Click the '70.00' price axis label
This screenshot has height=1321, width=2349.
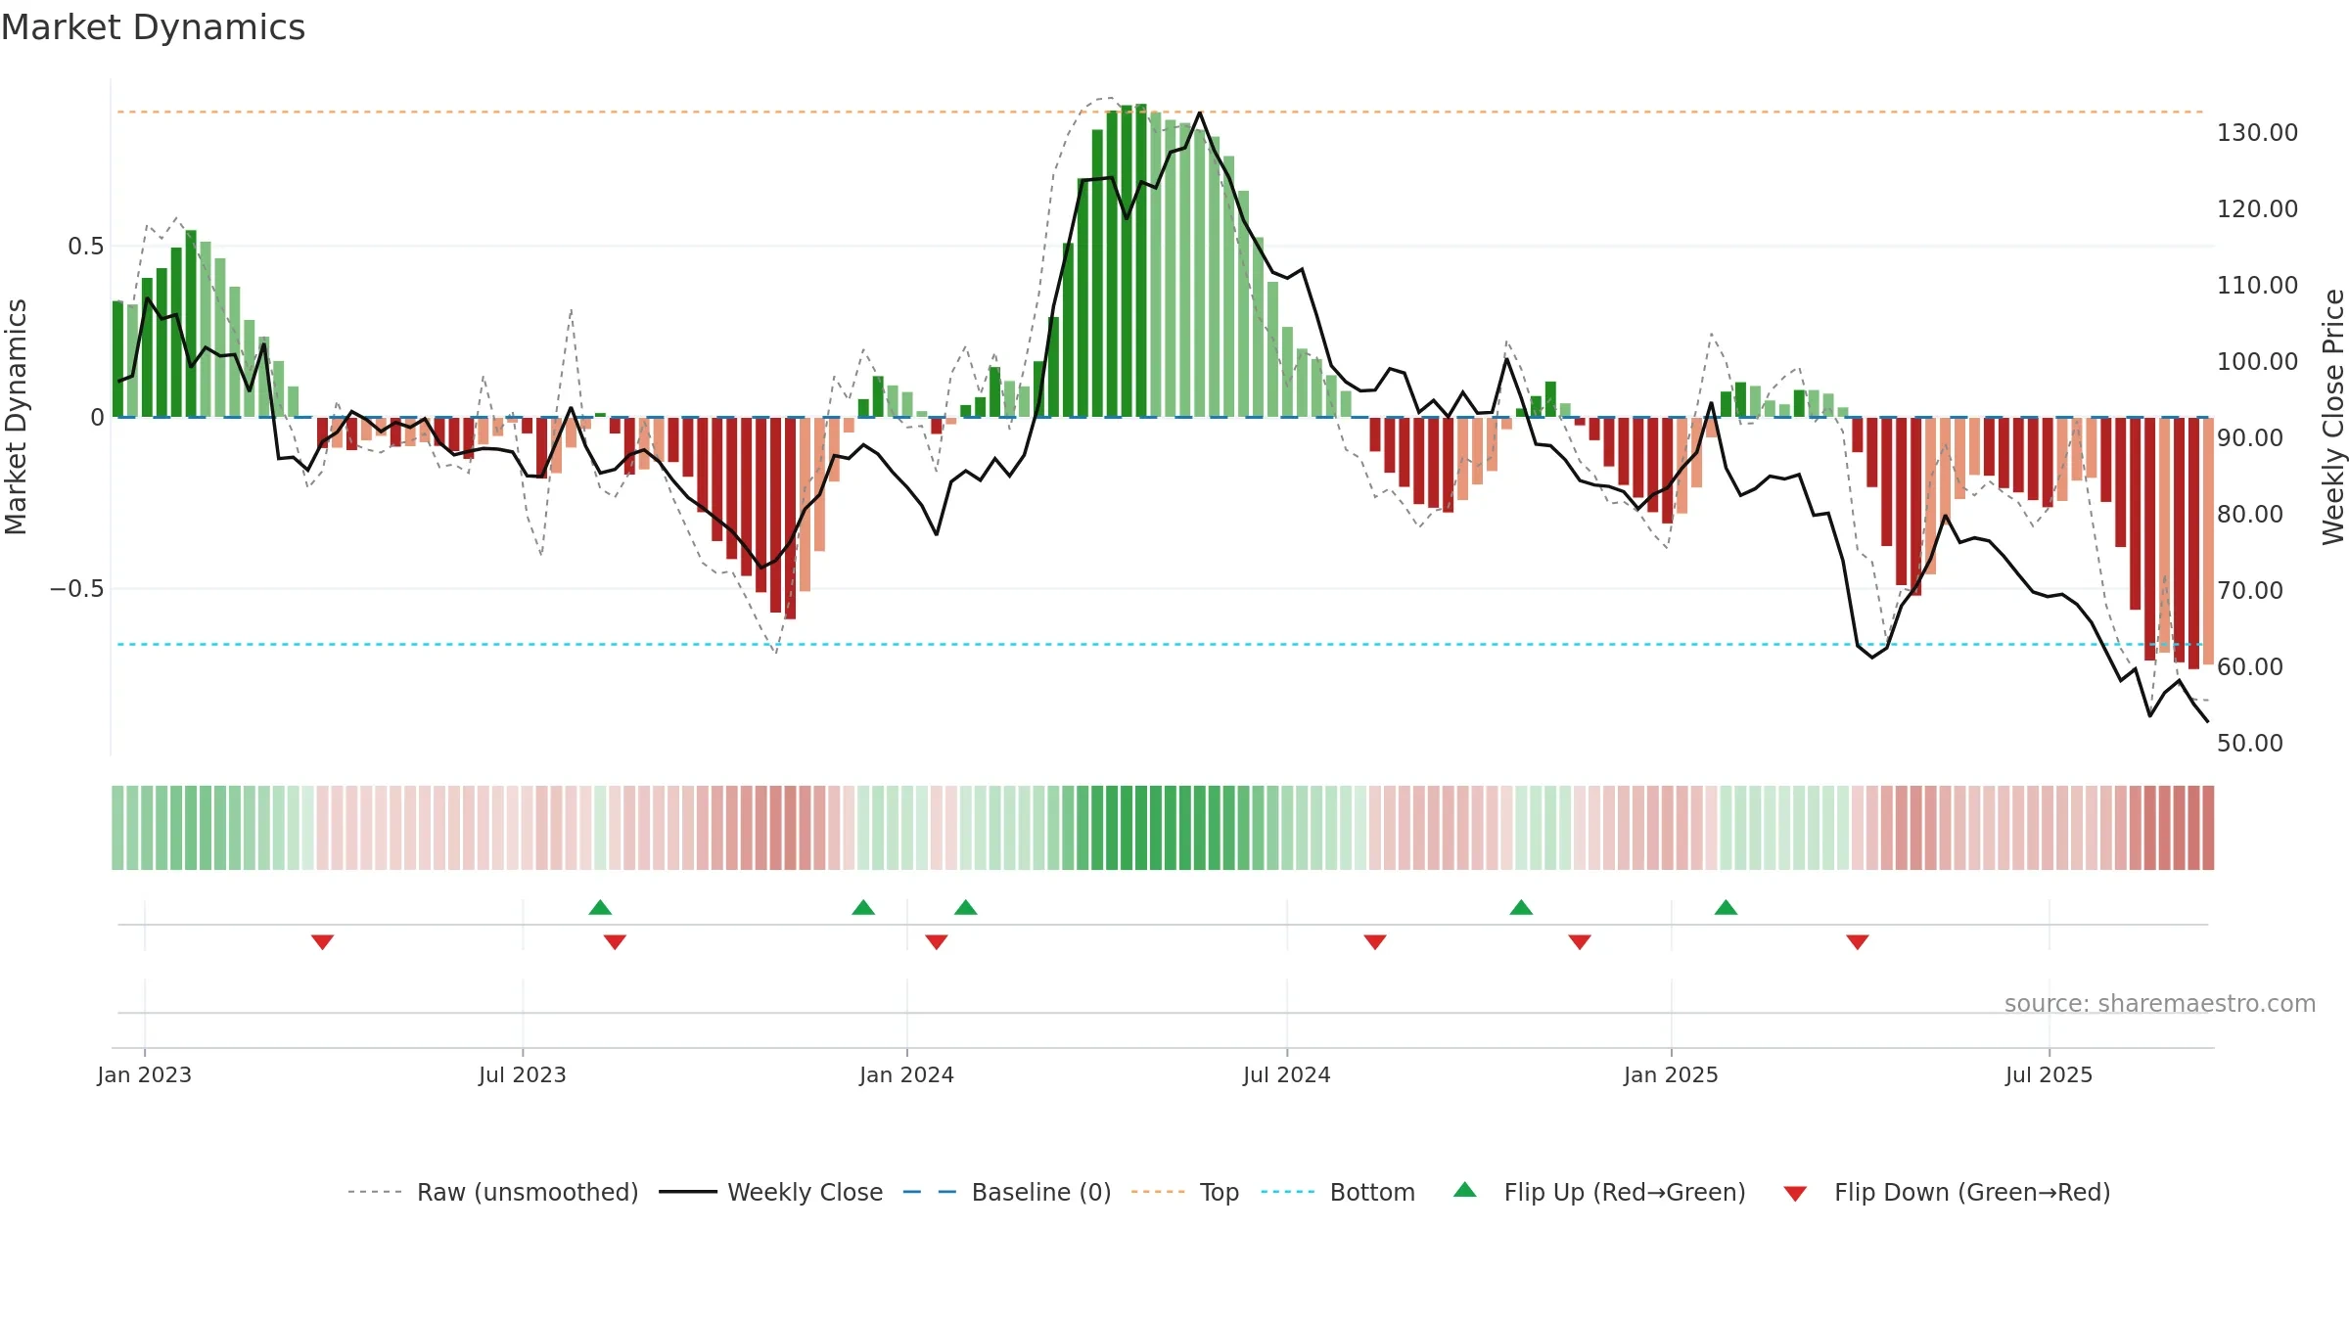coord(2250,591)
